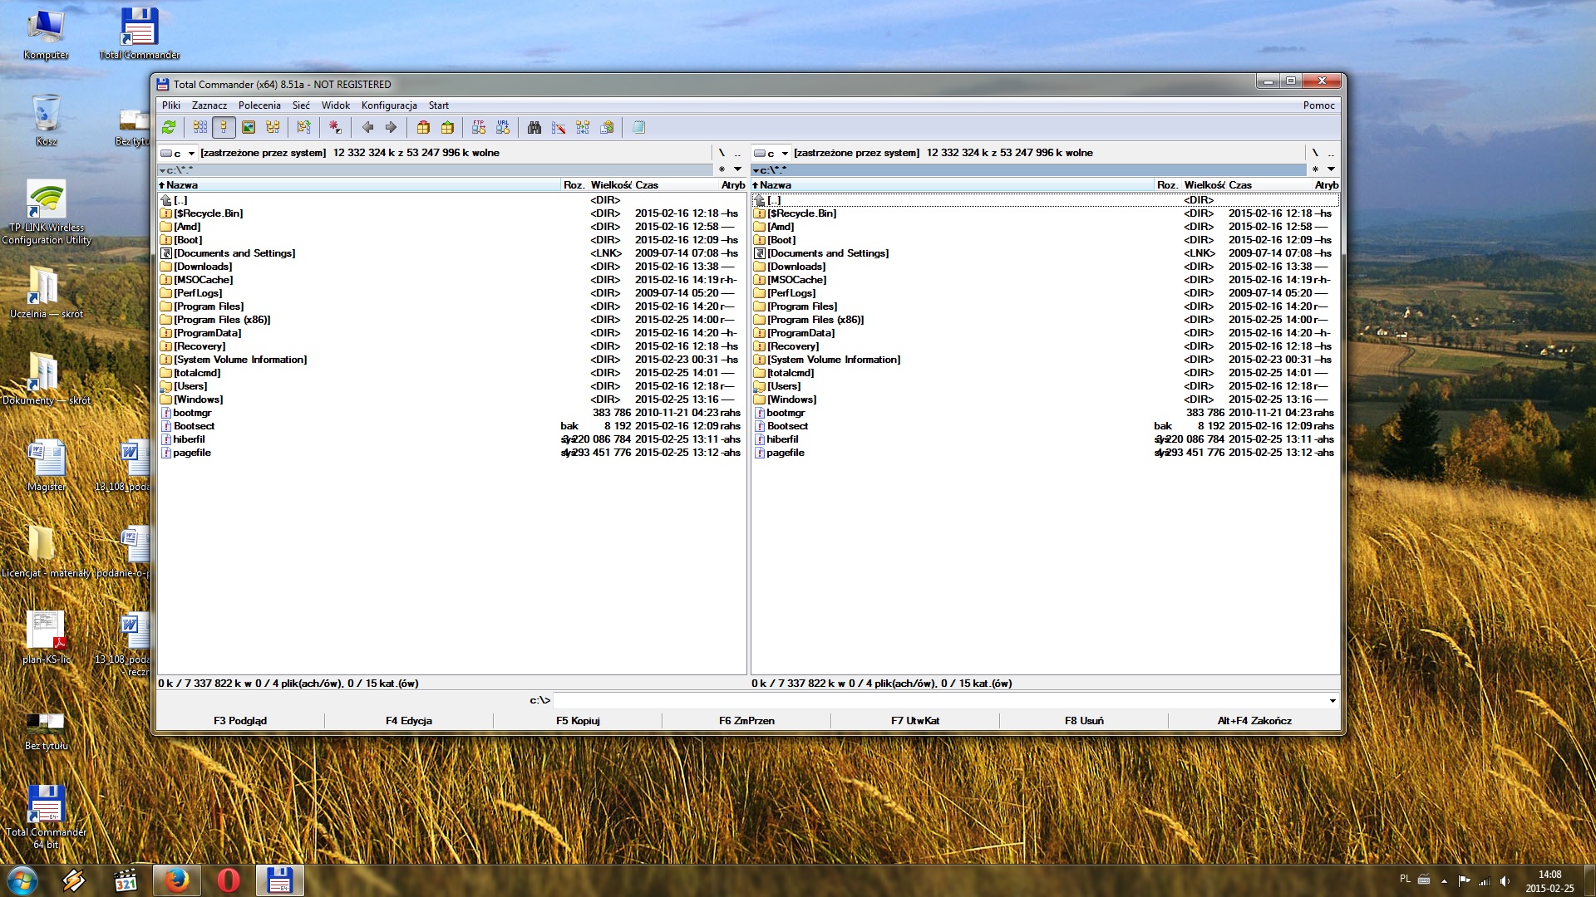
Task: Launch the Multi-Rename tool icon
Action: 559,127
